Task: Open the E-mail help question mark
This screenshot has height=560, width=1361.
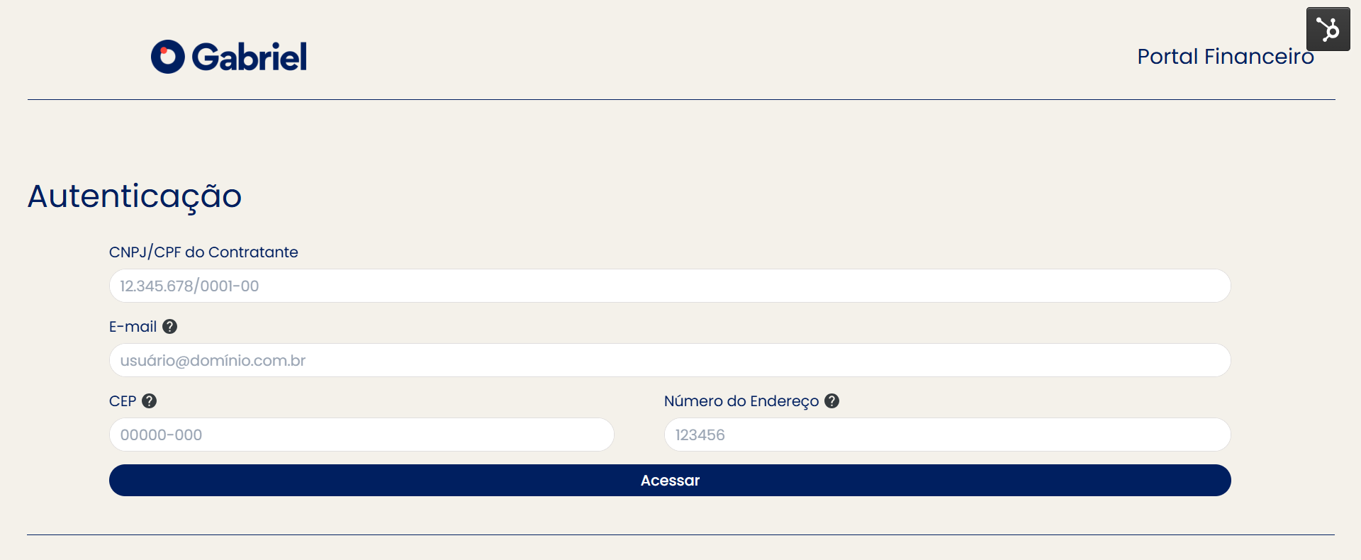Action: pos(169,327)
